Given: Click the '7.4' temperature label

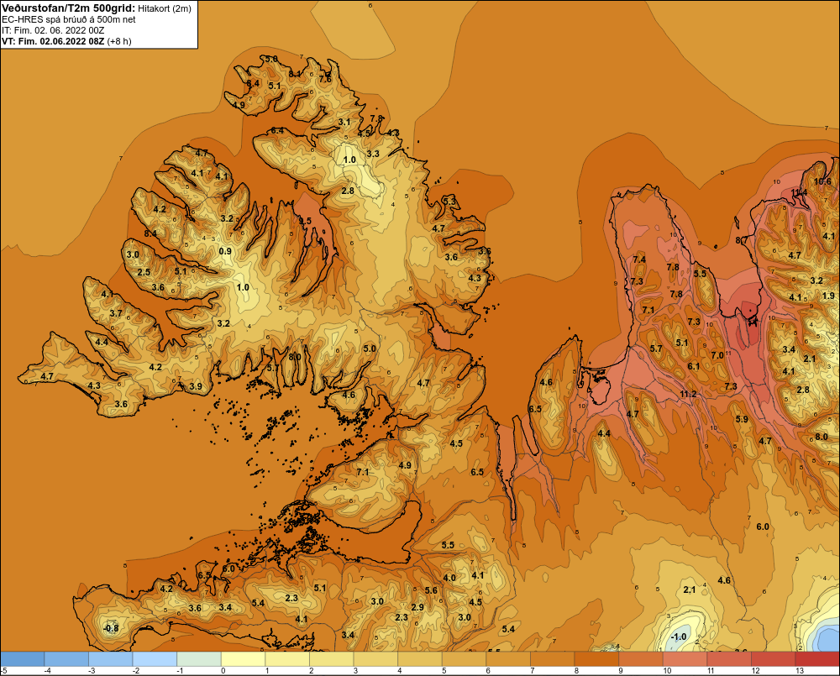Looking at the screenshot, I should pyautogui.click(x=639, y=259).
